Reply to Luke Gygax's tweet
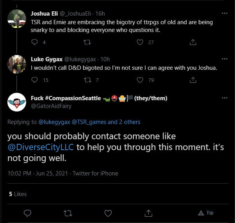235x223 pixels. (x=34, y=80)
